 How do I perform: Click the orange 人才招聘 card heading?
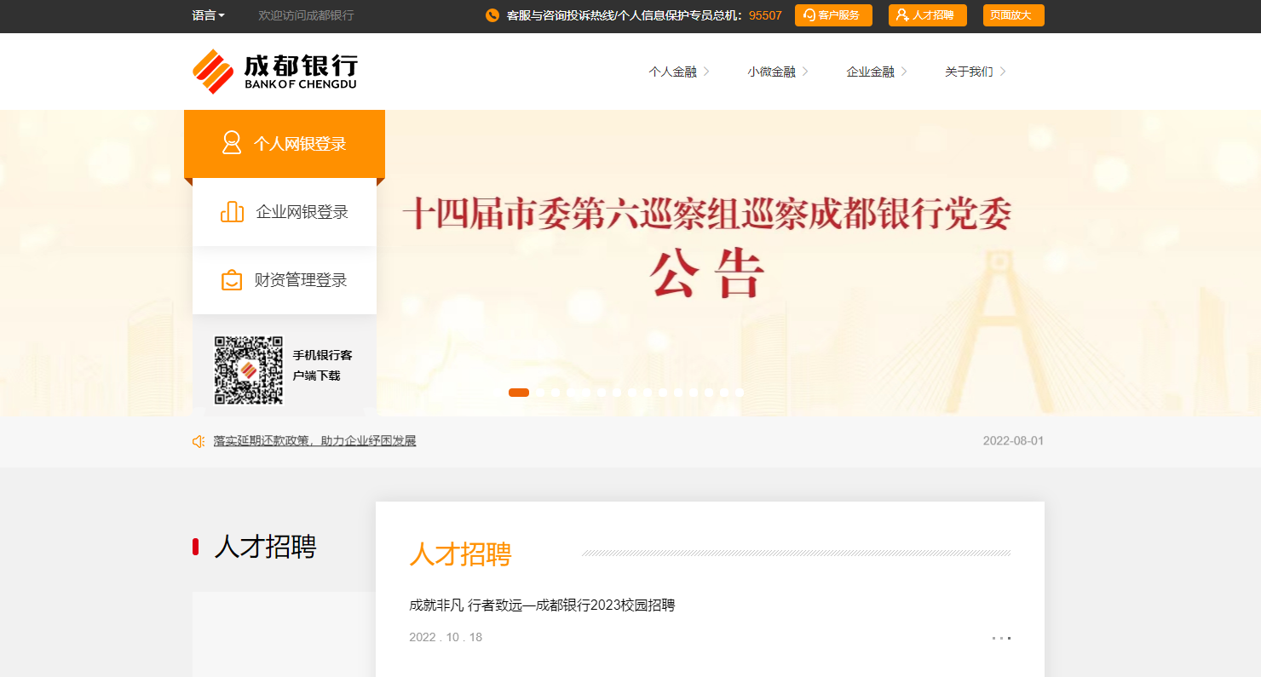[460, 554]
